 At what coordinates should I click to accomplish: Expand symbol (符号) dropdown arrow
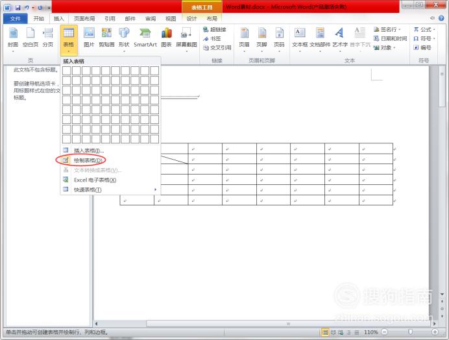tap(434, 39)
